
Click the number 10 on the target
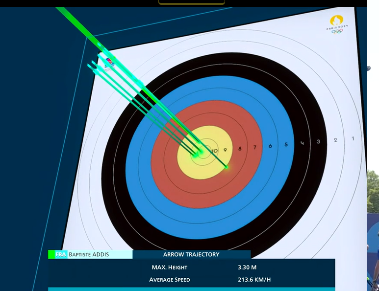214,151
